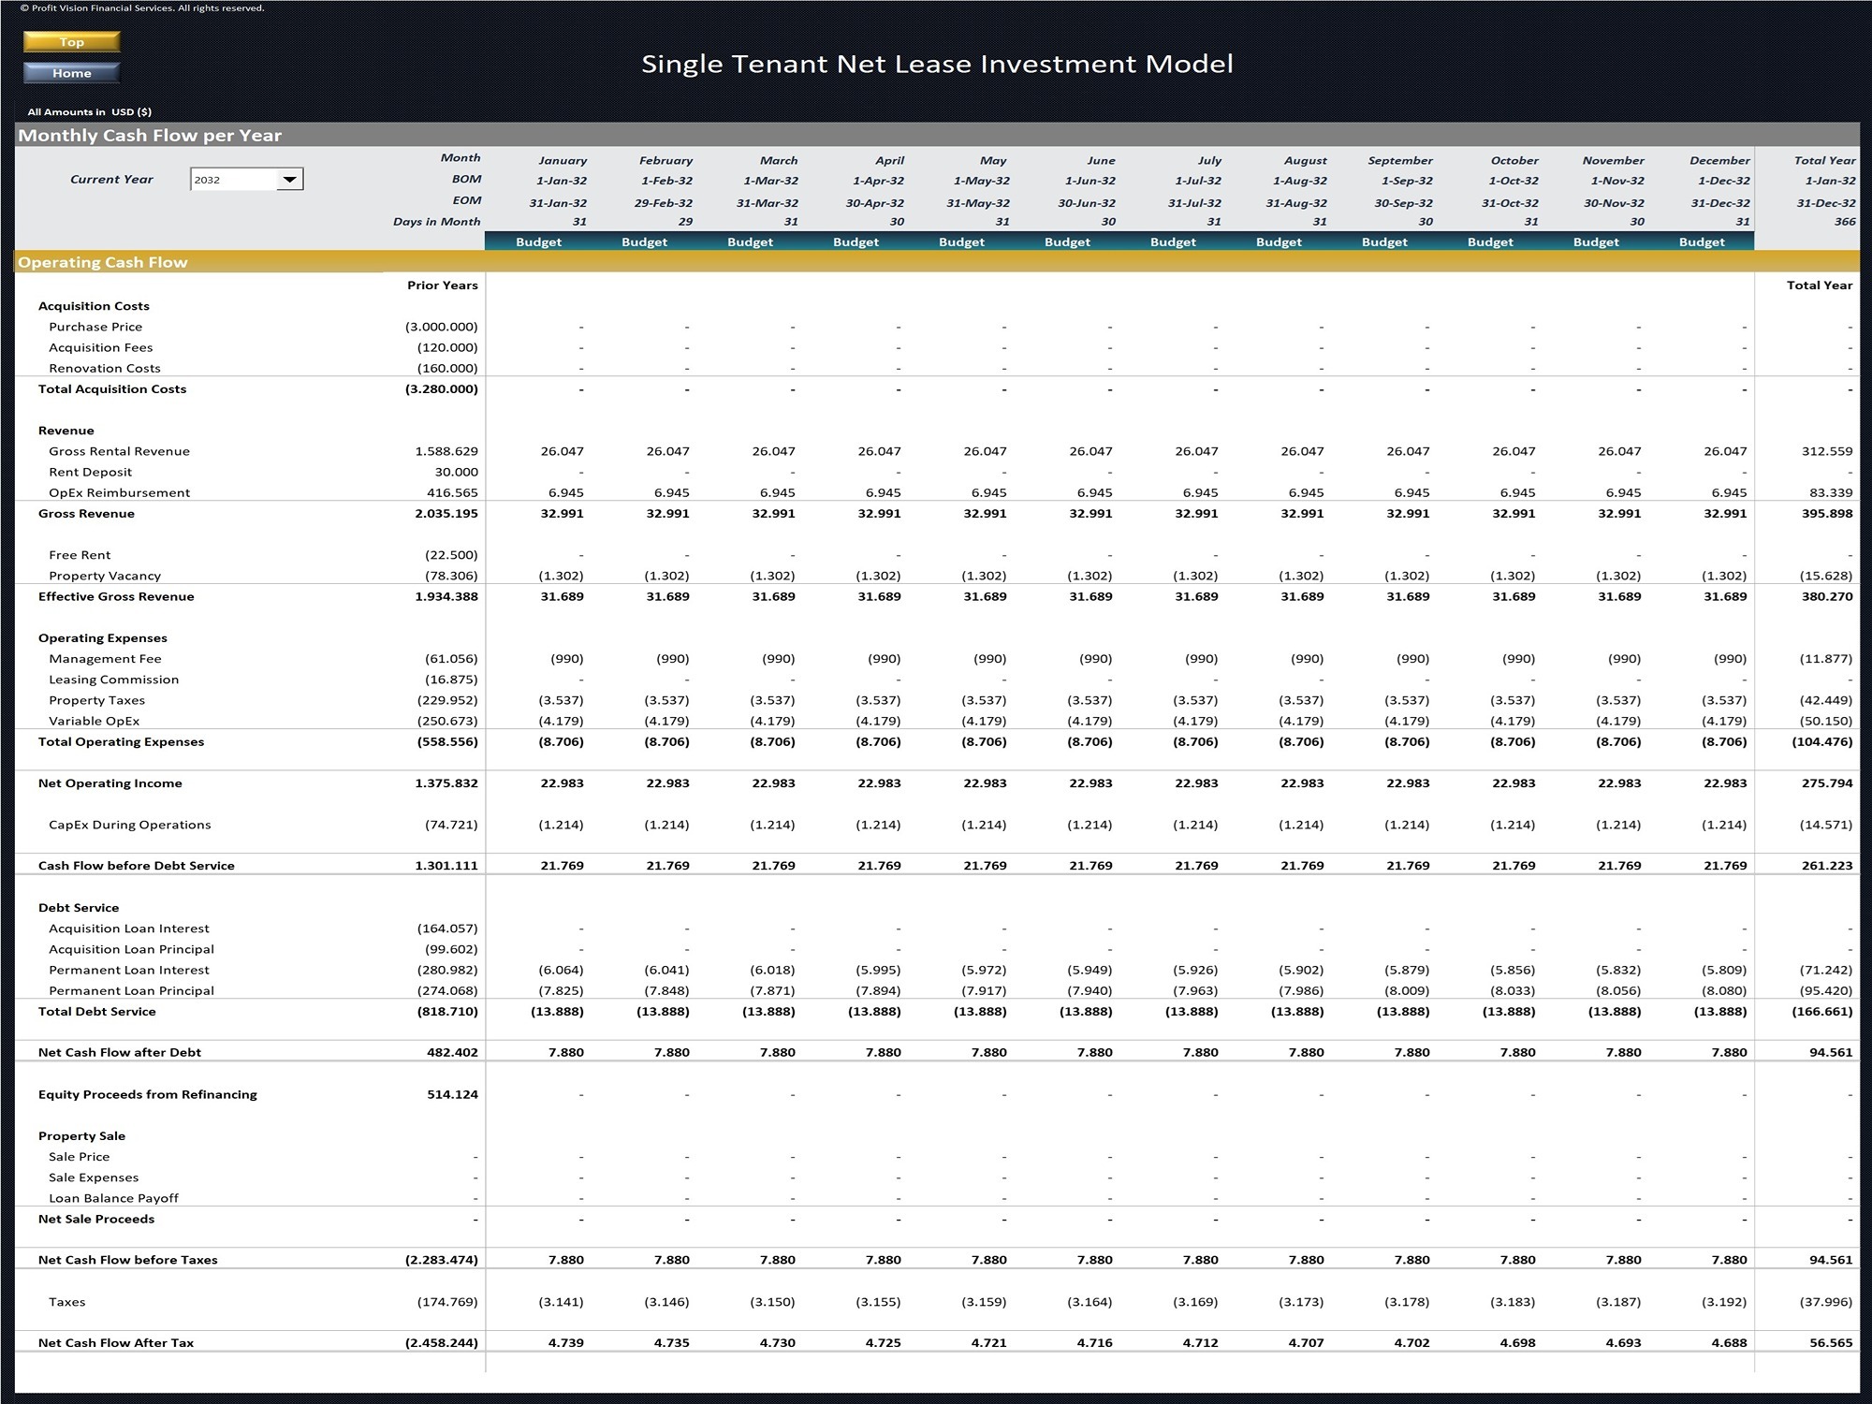Click the January Budget column header
Image resolution: width=1872 pixels, height=1404 pixels.
click(x=539, y=241)
